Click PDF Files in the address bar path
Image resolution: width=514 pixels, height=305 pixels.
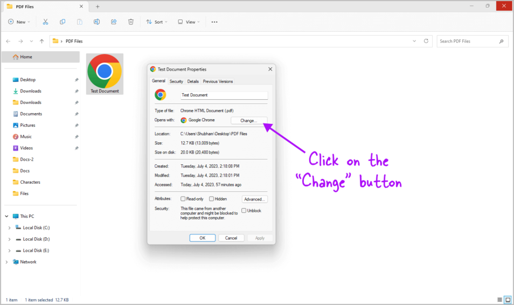(x=74, y=41)
